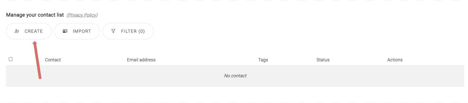Click the add-person icon inside the Create button
This screenshot has height=103, width=468.
tap(17, 31)
